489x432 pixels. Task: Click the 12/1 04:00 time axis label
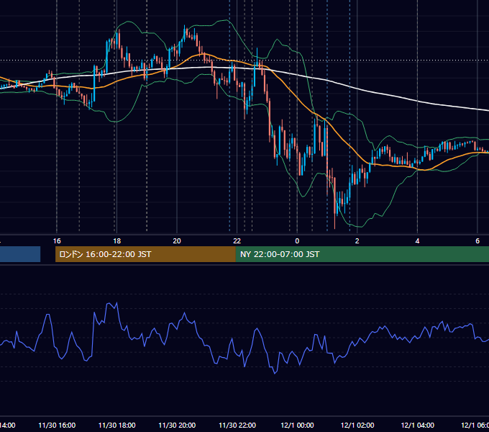pyautogui.click(x=418, y=425)
